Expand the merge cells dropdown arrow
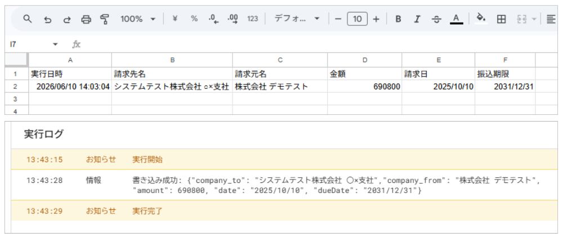The height and width of the screenshot is (242, 563). click(x=534, y=19)
